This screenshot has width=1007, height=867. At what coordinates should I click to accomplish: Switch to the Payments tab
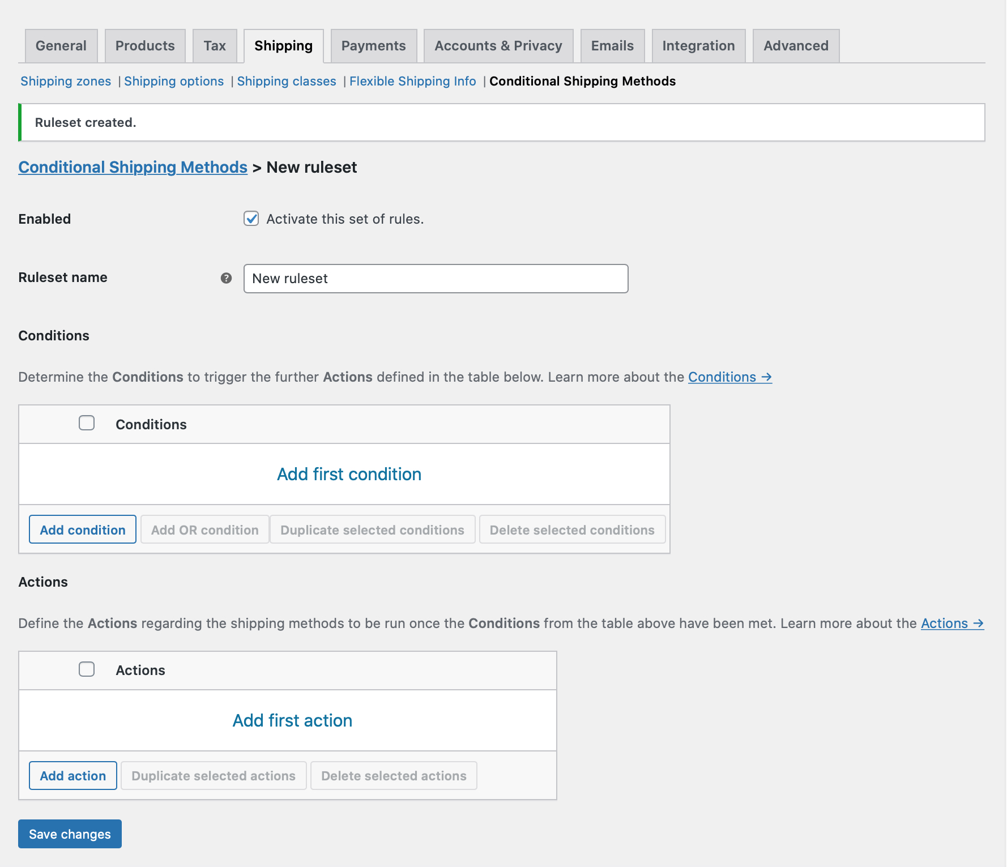(373, 45)
